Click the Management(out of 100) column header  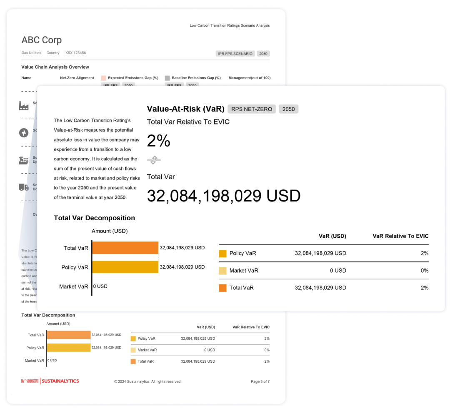(249, 78)
